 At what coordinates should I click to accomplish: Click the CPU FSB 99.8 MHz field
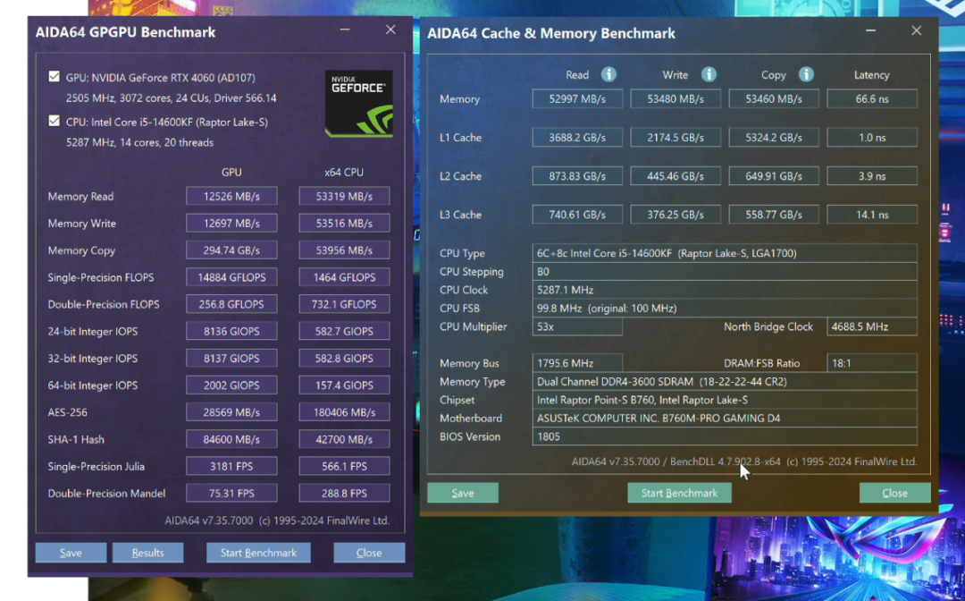pos(725,308)
